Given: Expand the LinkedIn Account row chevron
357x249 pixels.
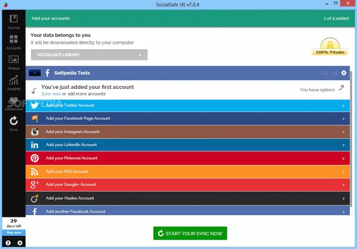Looking at the screenshot, I should point(343,145).
